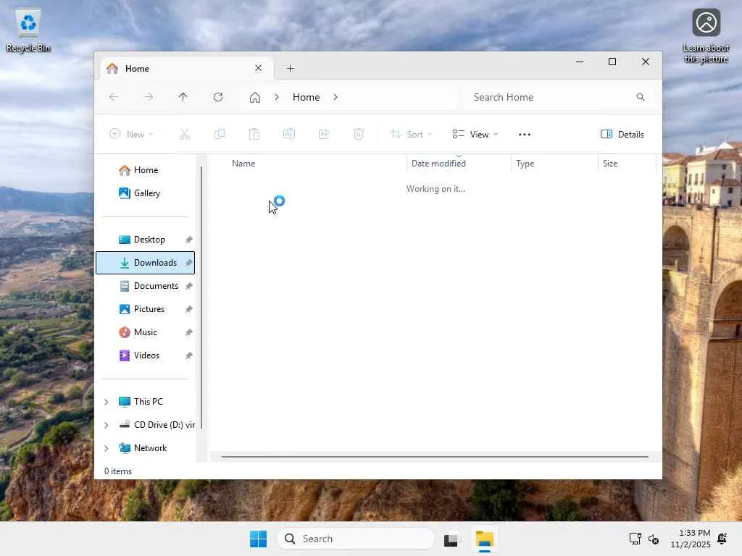Sort by the Type column header
The height and width of the screenshot is (556, 742).
(x=554, y=164)
